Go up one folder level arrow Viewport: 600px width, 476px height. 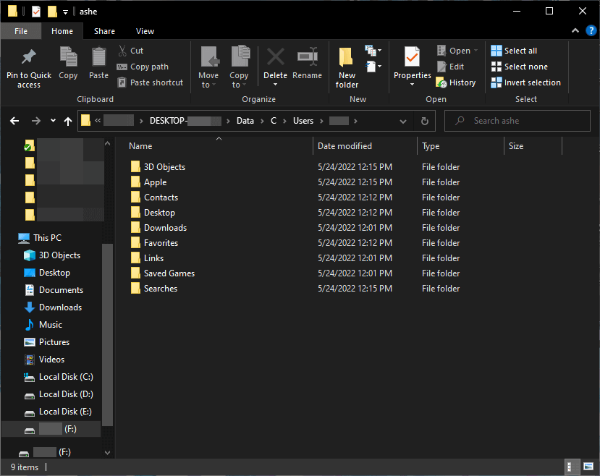pos(68,121)
